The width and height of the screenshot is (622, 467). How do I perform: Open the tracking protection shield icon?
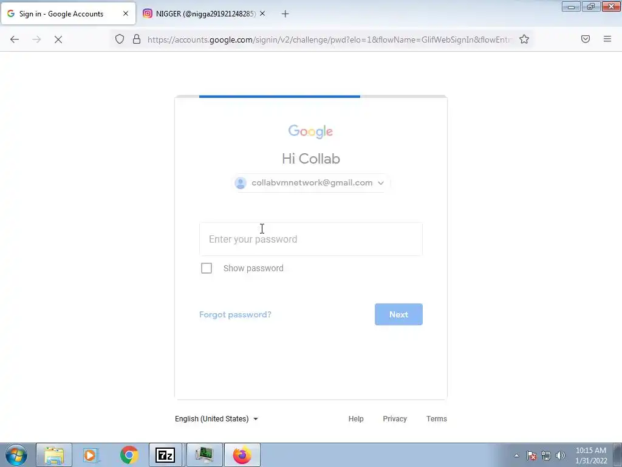[x=120, y=39]
